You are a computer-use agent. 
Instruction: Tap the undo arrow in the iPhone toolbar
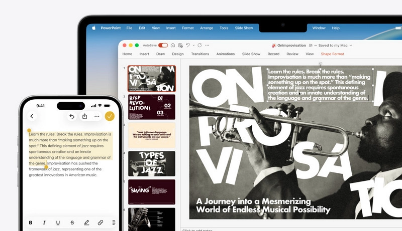[x=72, y=116]
